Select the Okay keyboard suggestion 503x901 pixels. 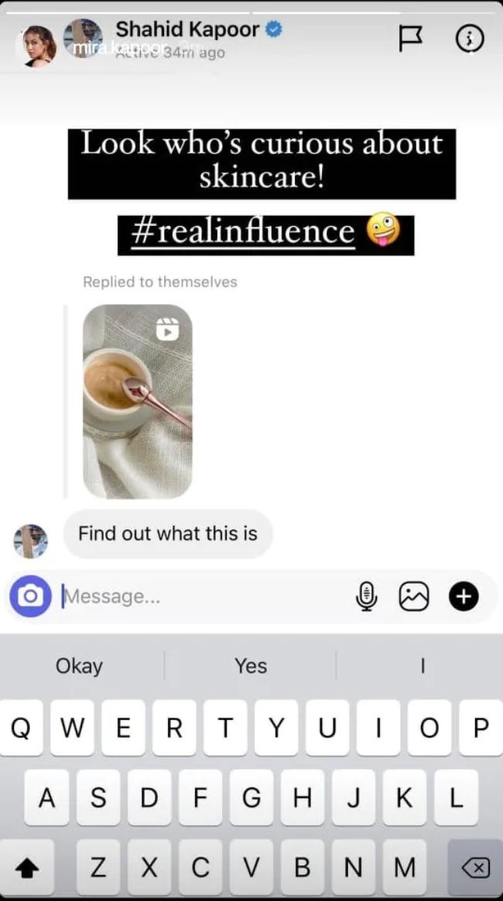point(79,666)
